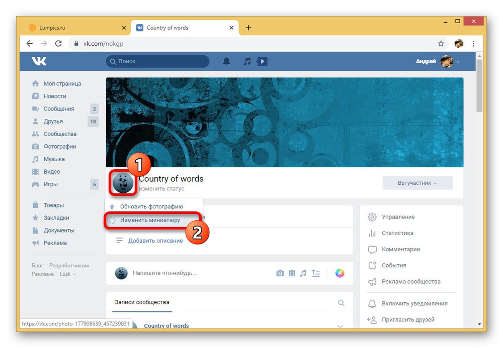
Task: Open a new browser tab
Action: click(x=248, y=28)
